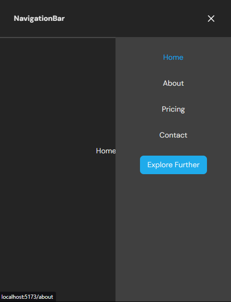
Task: Select the Contact link
Action: pos(173,135)
